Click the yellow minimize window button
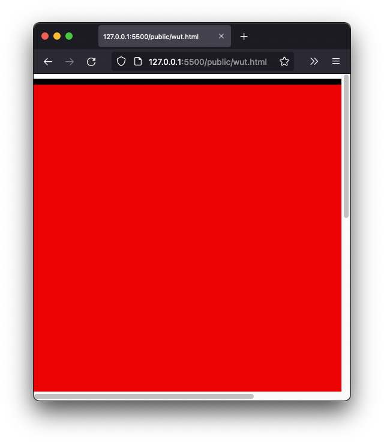This screenshot has height=445, width=384. coord(57,36)
